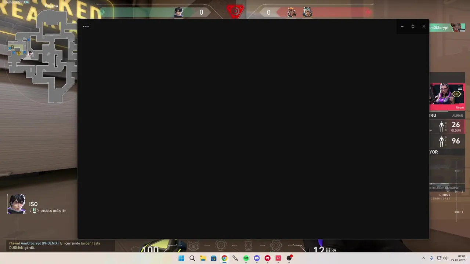Image resolution: width=470 pixels, height=264 pixels.
Task: Open File Explorer from the taskbar
Action: pyautogui.click(x=203, y=258)
